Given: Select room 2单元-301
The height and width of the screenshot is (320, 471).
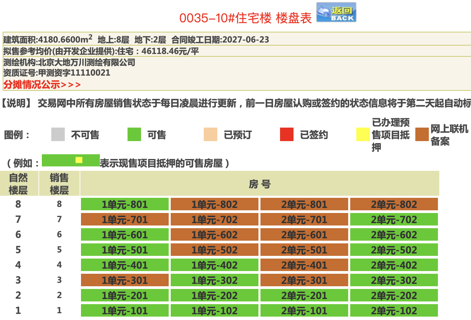Looking at the screenshot, I should pyautogui.click(x=304, y=280).
